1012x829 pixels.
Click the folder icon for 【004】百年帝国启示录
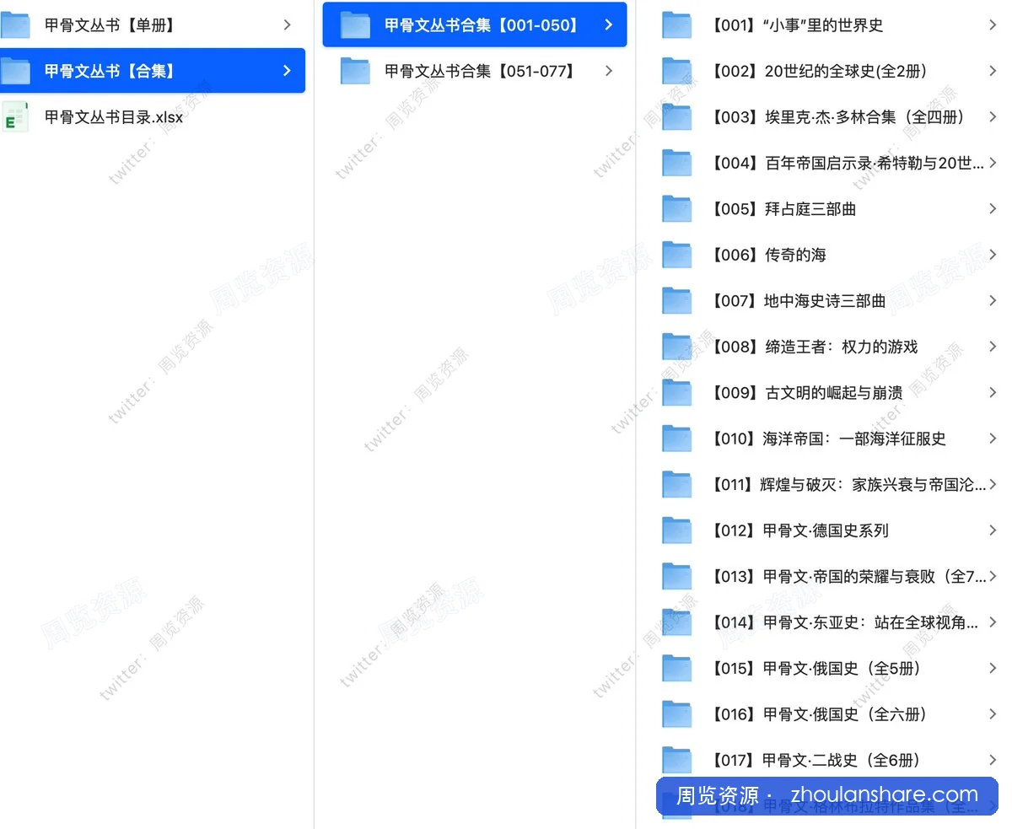(676, 163)
